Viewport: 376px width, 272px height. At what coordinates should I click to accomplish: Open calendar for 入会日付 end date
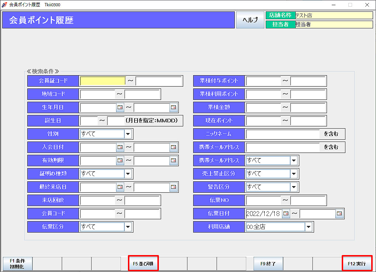(x=173, y=147)
